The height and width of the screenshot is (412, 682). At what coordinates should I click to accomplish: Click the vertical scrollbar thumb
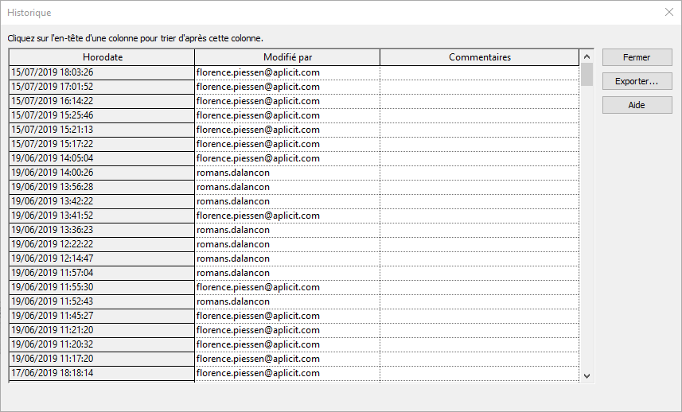[587, 74]
